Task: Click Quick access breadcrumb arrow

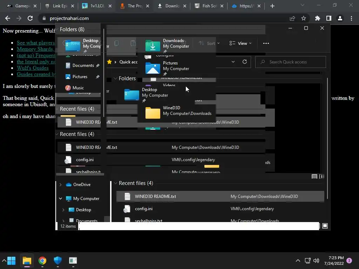Action: click(115, 62)
